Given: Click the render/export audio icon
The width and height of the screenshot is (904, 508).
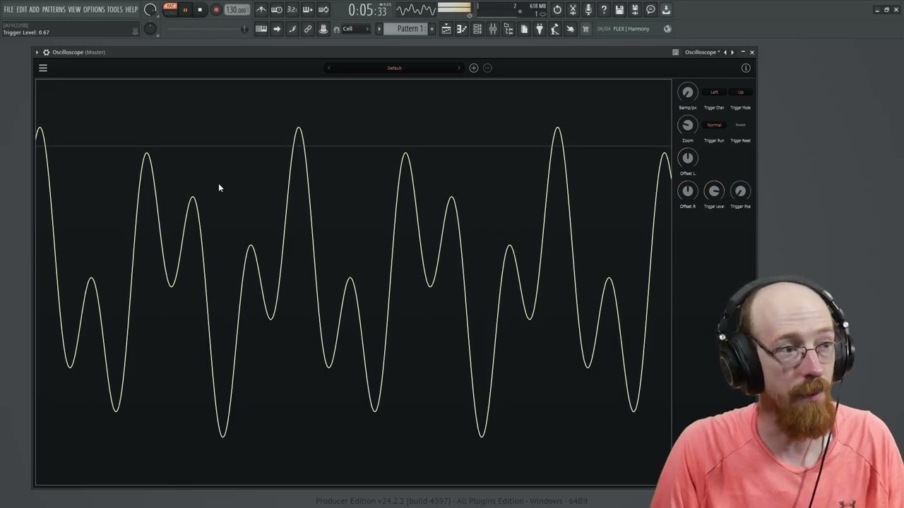Looking at the screenshot, I should click(635, 10).
